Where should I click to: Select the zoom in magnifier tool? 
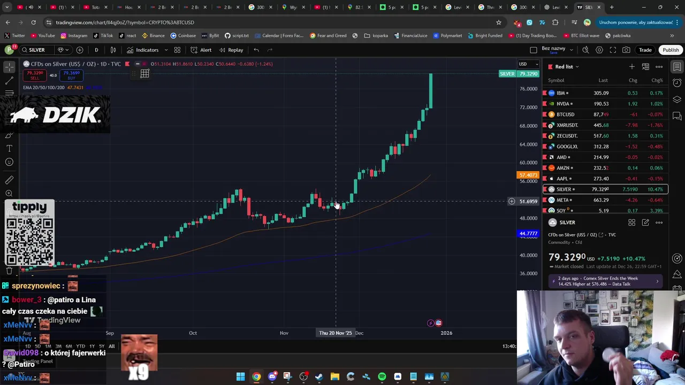pos(9,194)
